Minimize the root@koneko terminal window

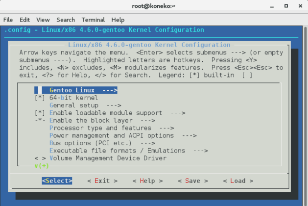click(x=272, y=6)
